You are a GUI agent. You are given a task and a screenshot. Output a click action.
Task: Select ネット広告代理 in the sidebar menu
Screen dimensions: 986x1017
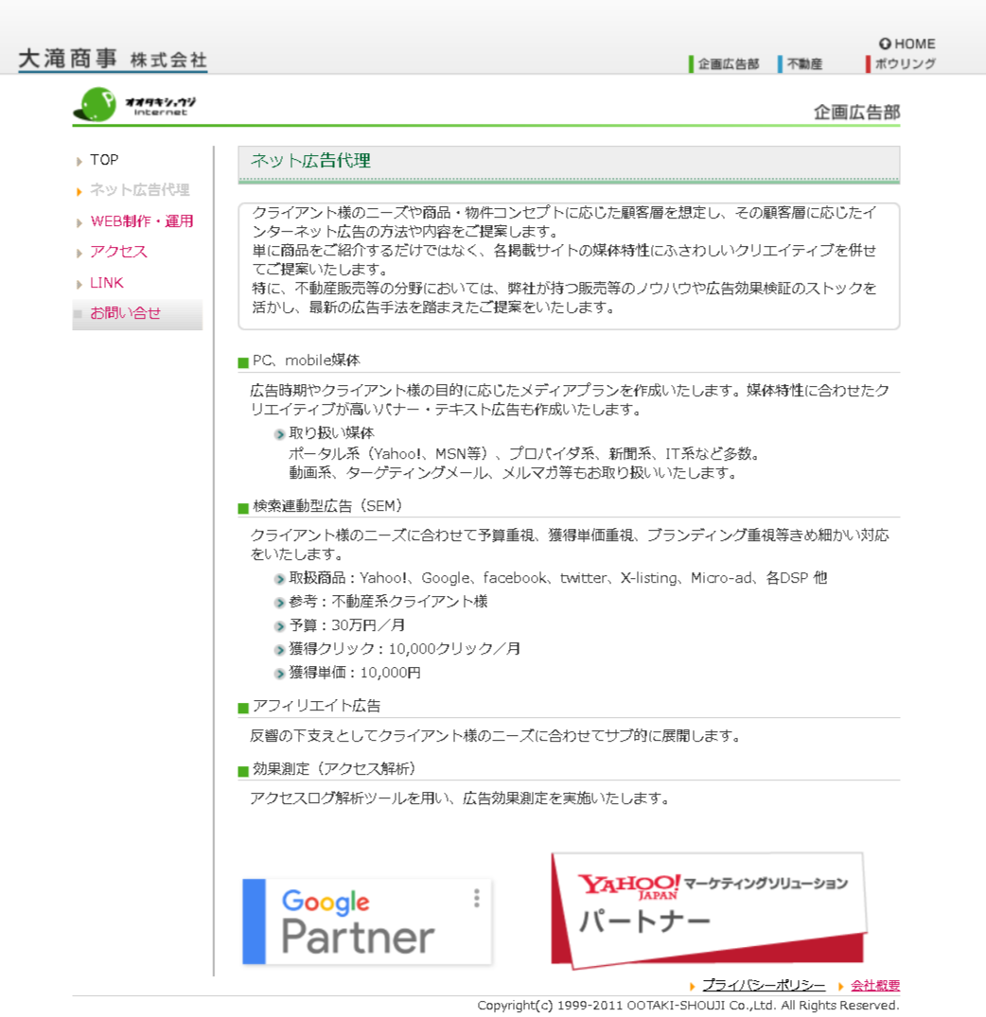[139, 189]
